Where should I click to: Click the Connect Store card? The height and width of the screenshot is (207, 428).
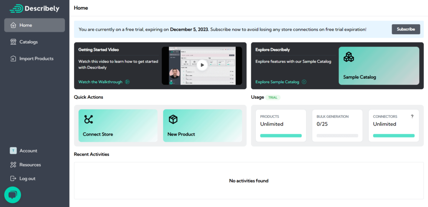[x=118, y=126]
